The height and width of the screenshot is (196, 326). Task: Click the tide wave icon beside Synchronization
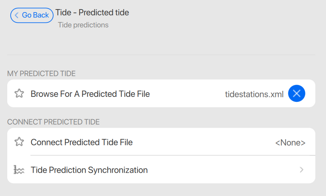(19, 170)
